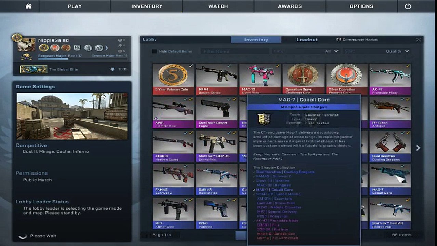The image size is (437, 246).
Task: Open the PLAY menu
Action: (x=75, y=6)
